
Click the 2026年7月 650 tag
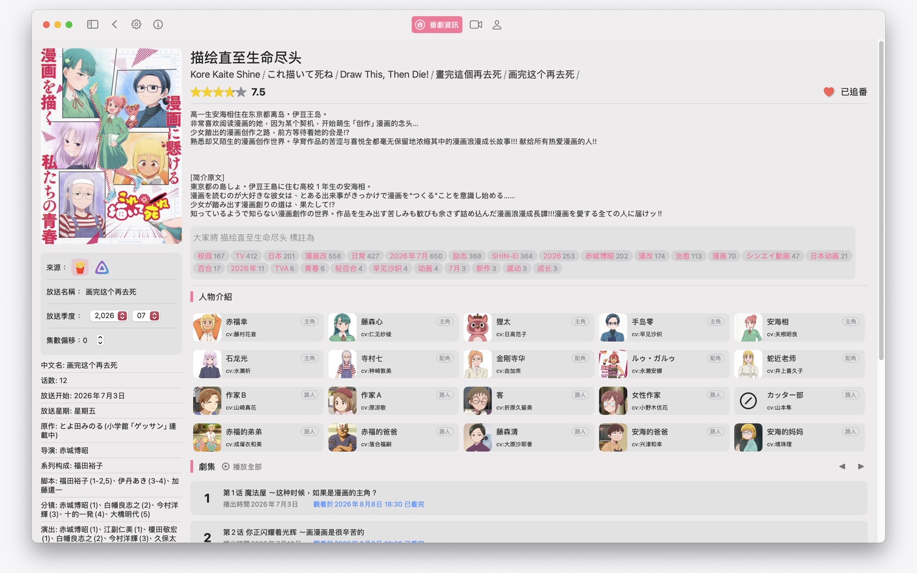(416, 256)
